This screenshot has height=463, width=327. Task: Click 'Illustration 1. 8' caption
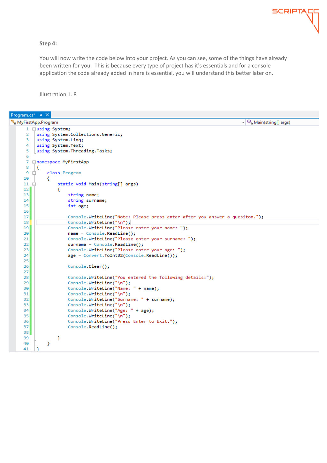point(58,94)
